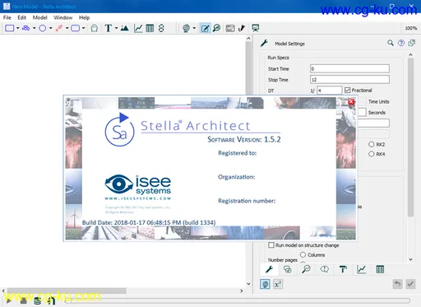Screen dimensions: 421x307
Task: Activate the explore magnifier icon
Action: (217, 28)
